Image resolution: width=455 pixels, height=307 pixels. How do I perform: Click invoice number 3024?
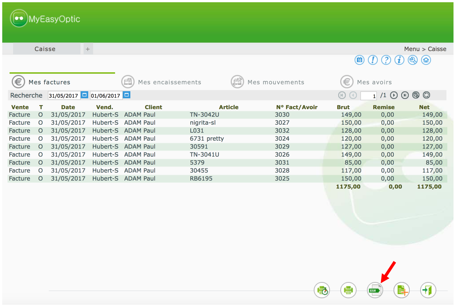(282, 139)
